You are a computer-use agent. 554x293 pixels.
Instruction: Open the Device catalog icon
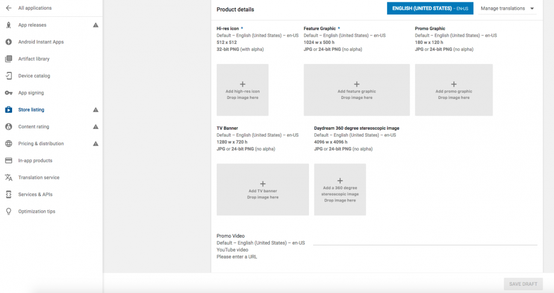[x=8, y=76]
